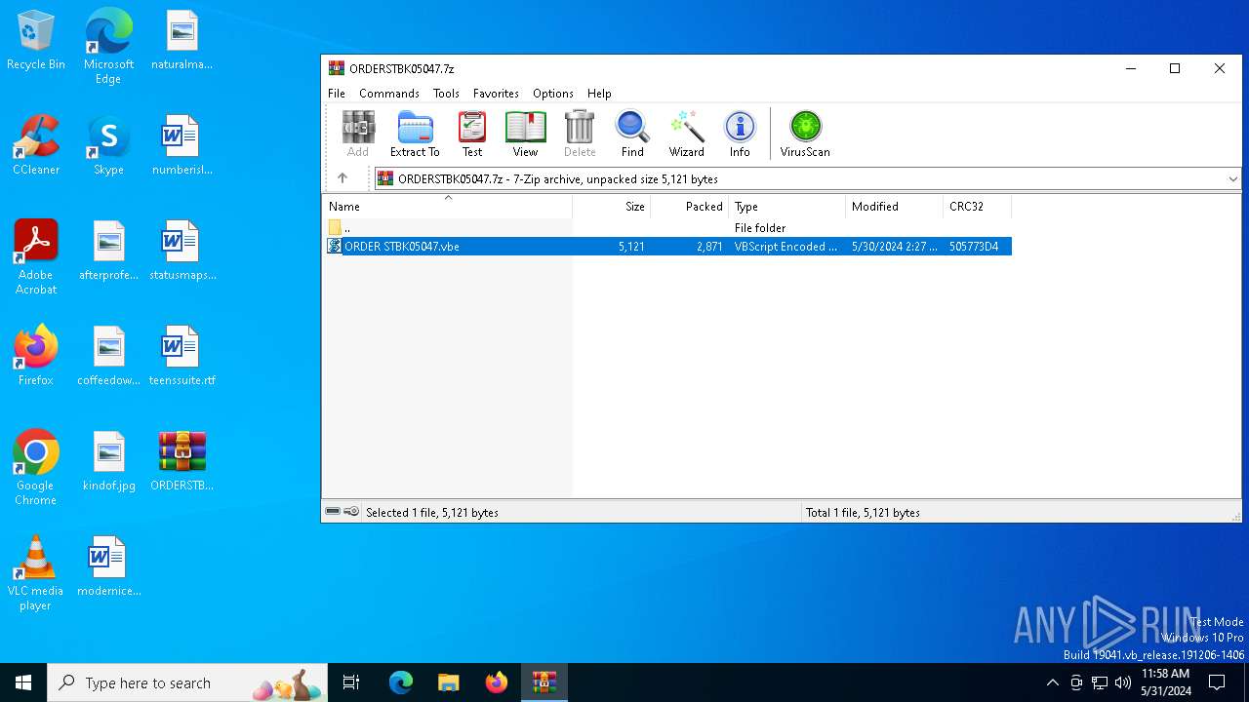Click 'Total 1 file, 5,121 bytes' status text
Viewport: 1249px width, 702px height.
coord(863,513)
